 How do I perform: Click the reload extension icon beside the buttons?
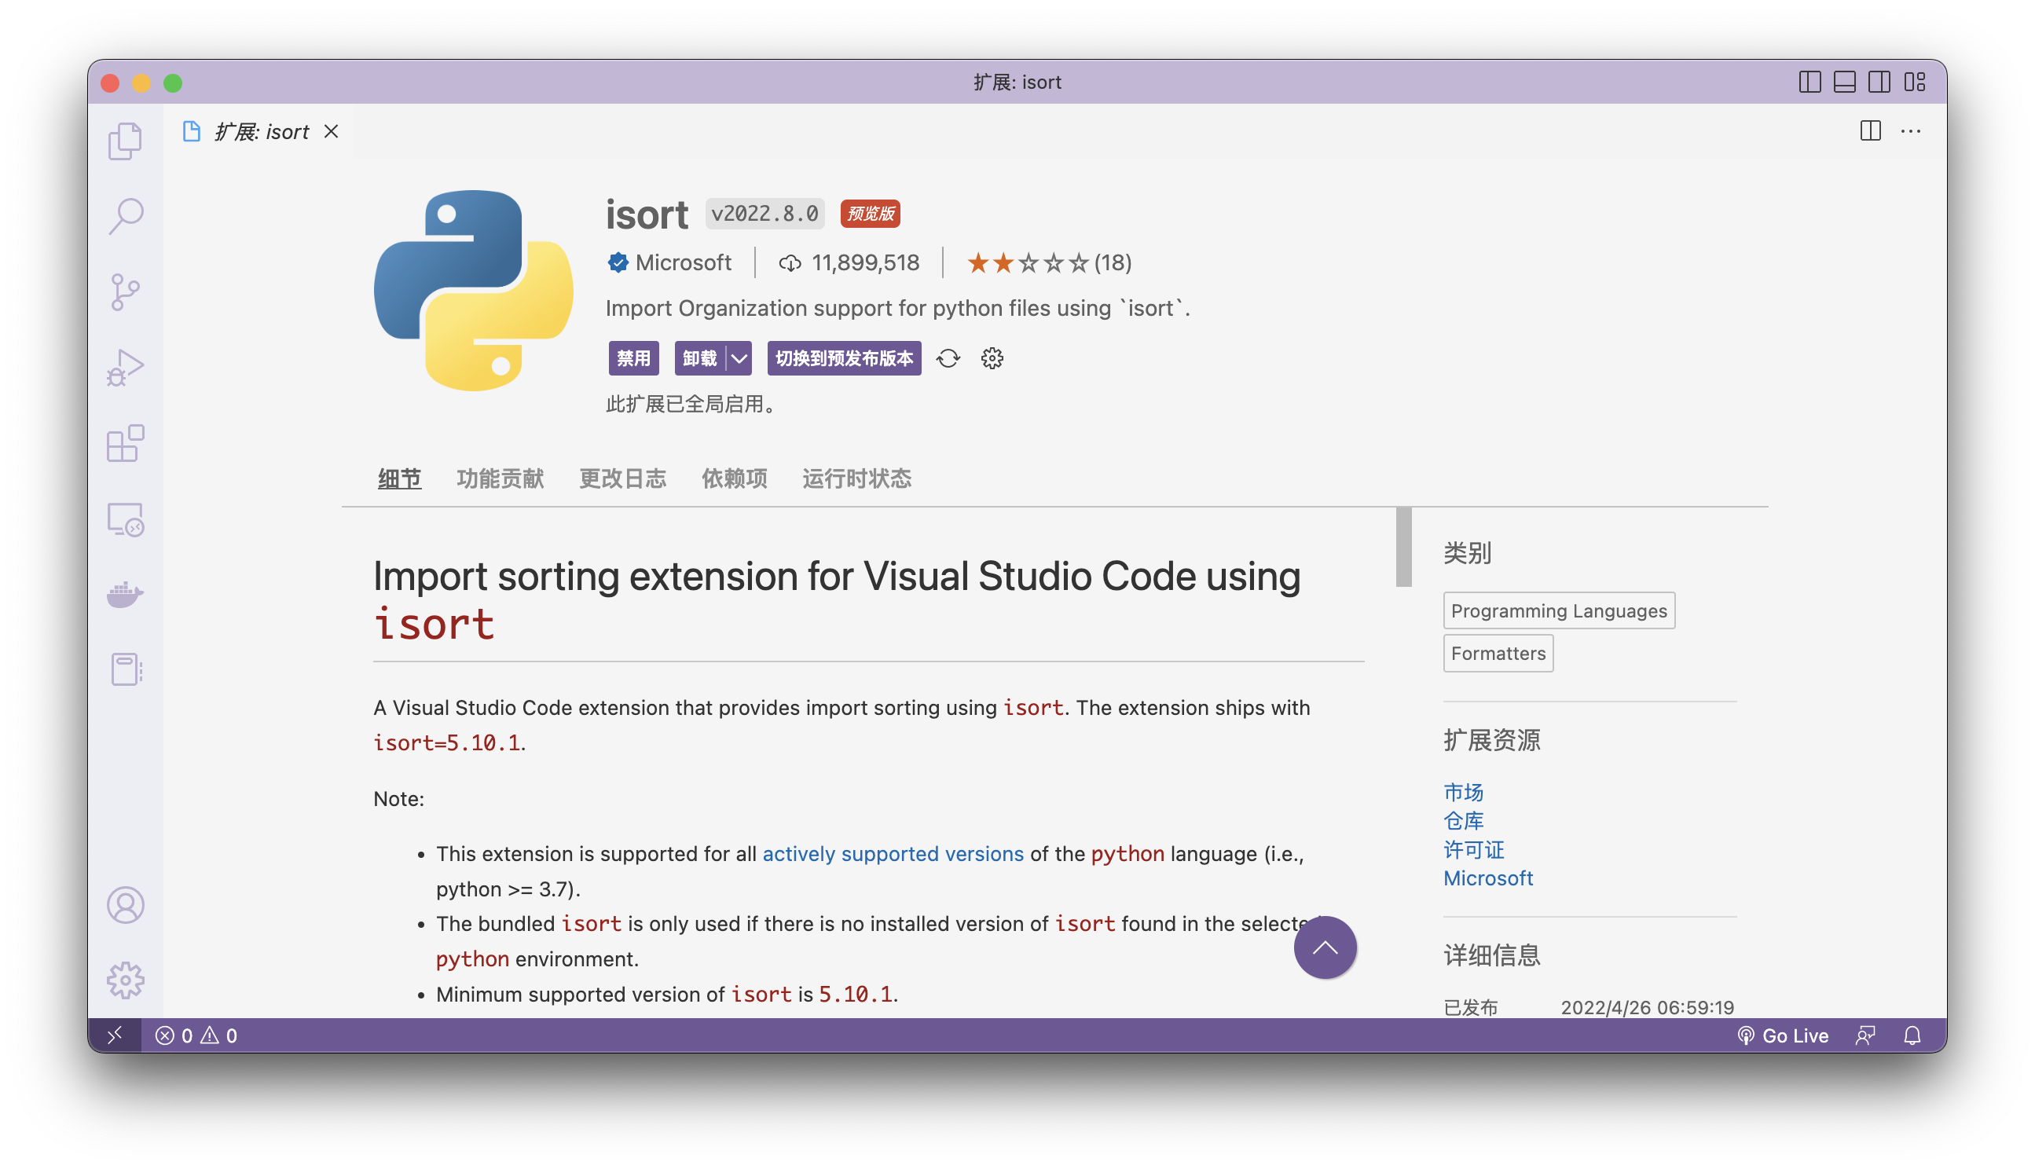pyautogui.click(x=948, y=359)
